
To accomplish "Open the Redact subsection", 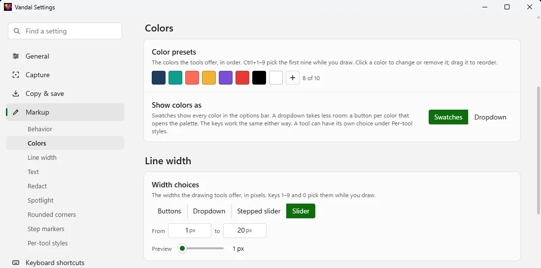I will click(x=65, y=186).
